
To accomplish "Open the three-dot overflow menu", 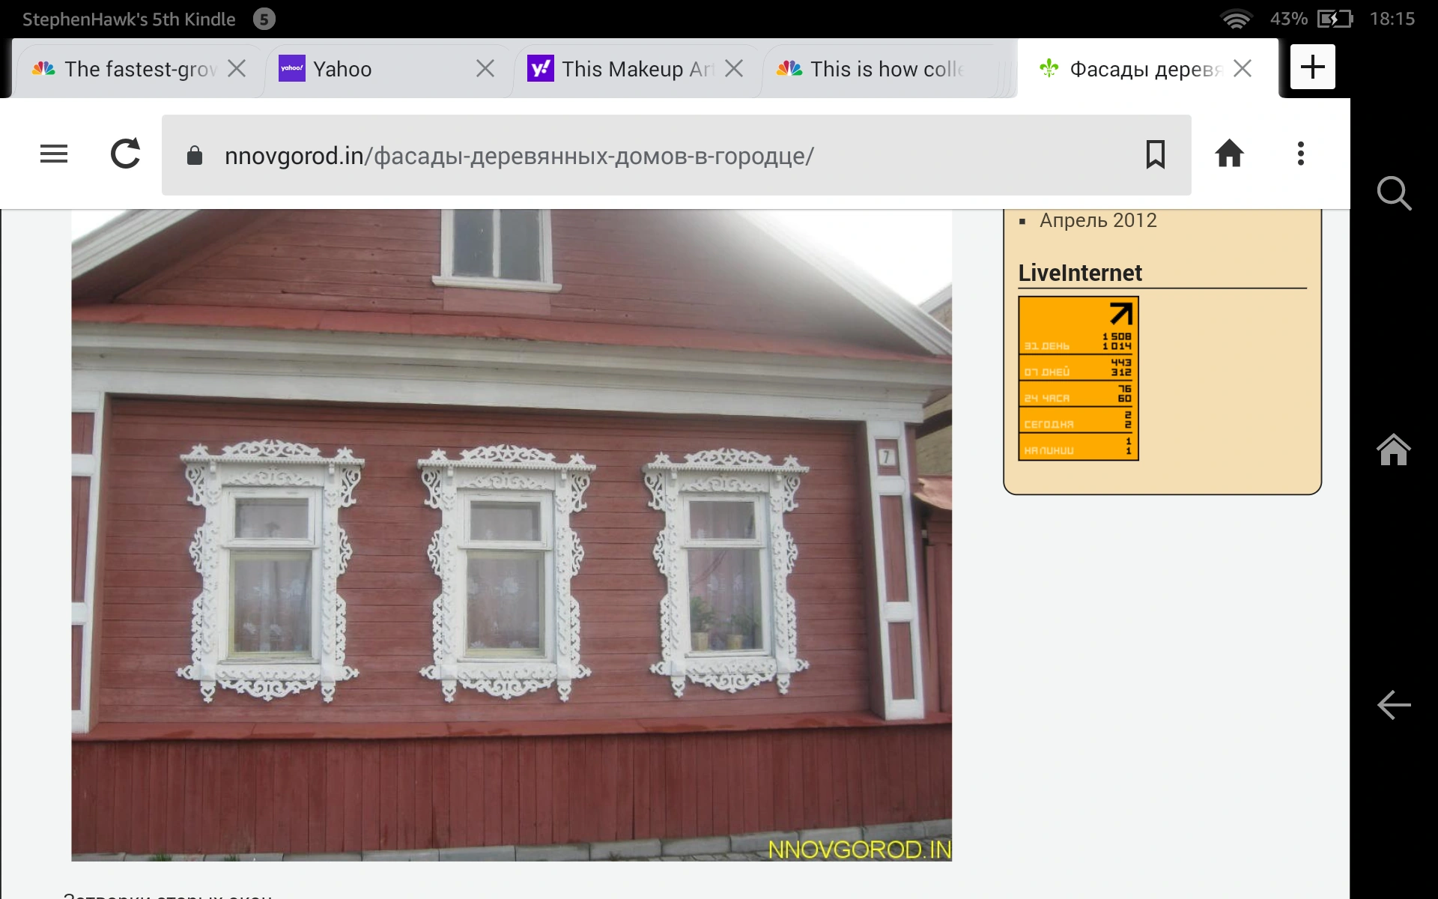I will point(1301,154).
